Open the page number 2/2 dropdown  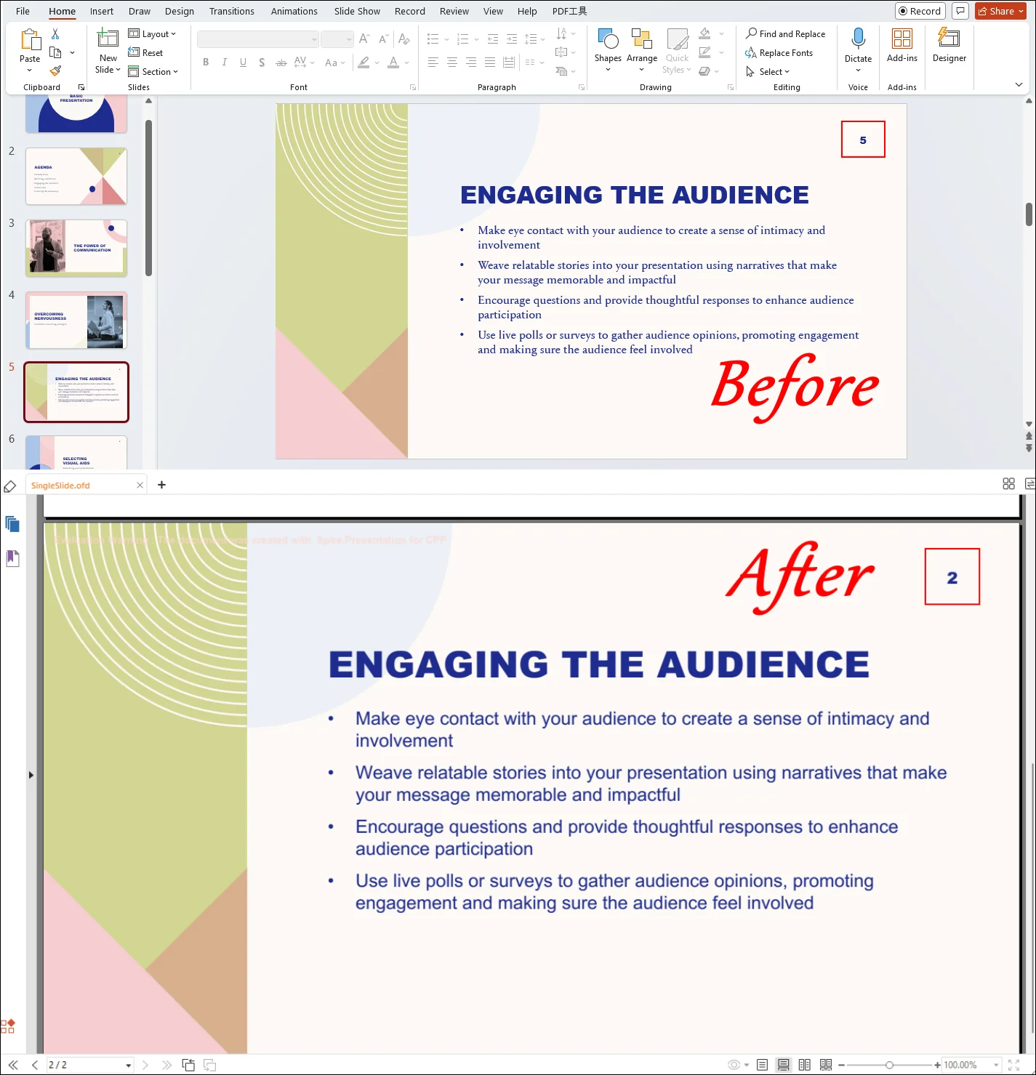point(128,1064)
